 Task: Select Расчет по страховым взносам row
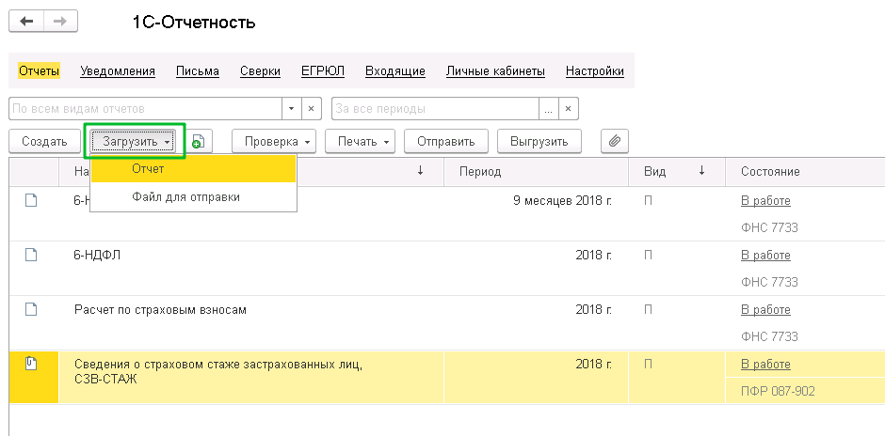pos(447,323)
